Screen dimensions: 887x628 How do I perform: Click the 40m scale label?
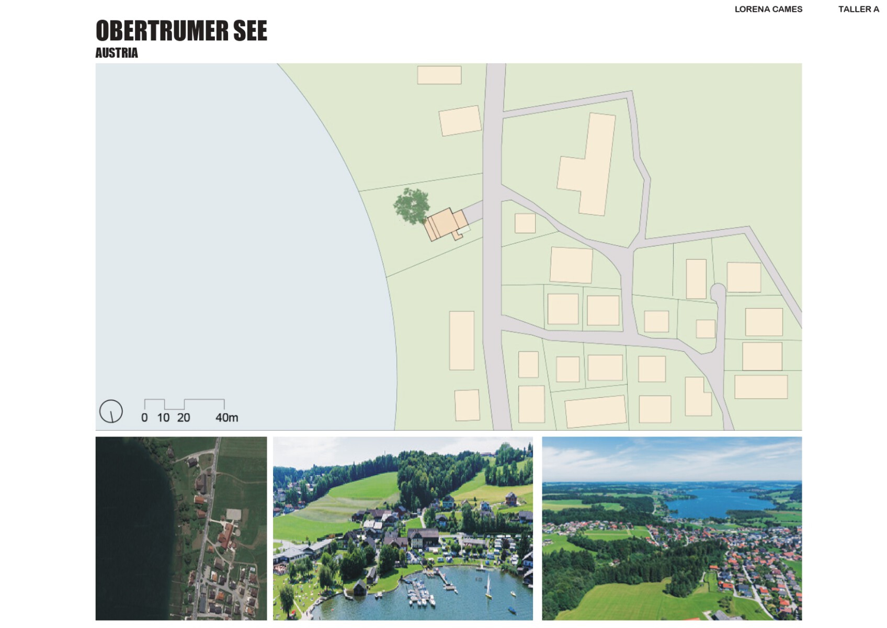point(226,418)
